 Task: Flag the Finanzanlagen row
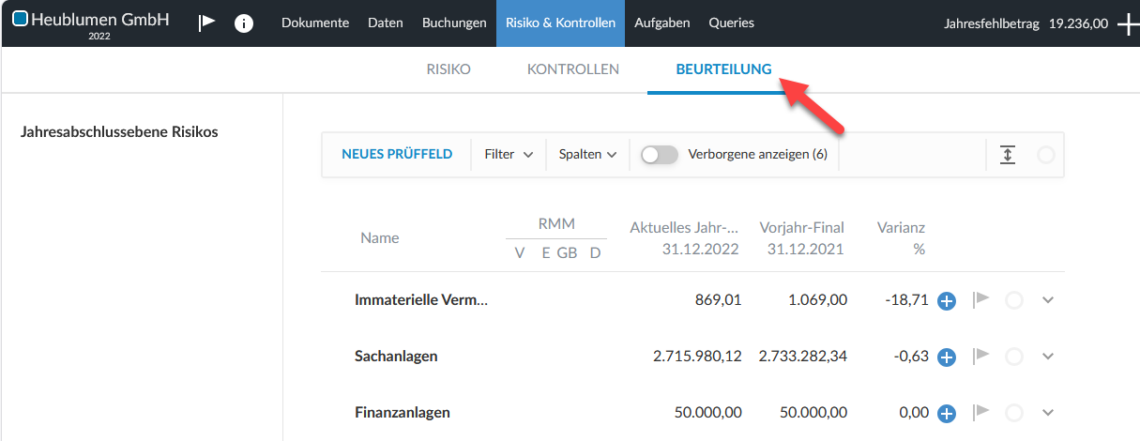coord(981,413)
